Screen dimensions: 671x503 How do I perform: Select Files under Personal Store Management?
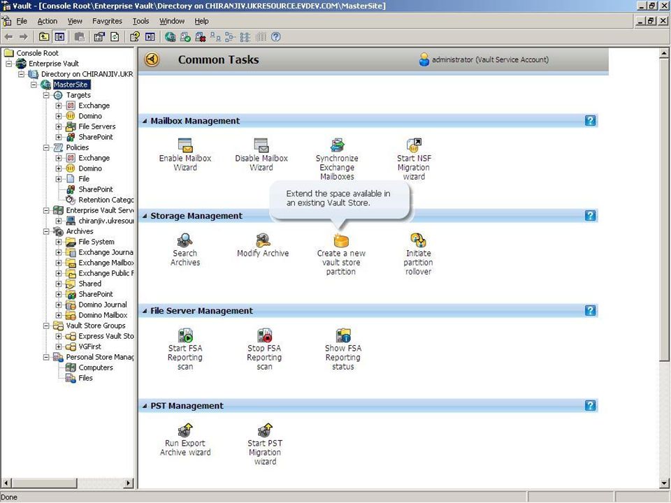coord(85,378)
